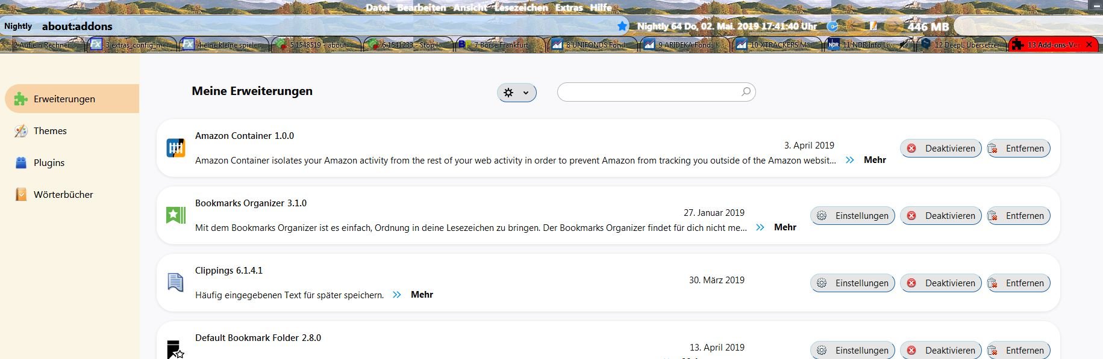Click the Amazon Container 1.0.0 title
The image size is (1103, 359).
tap(245, 136)
